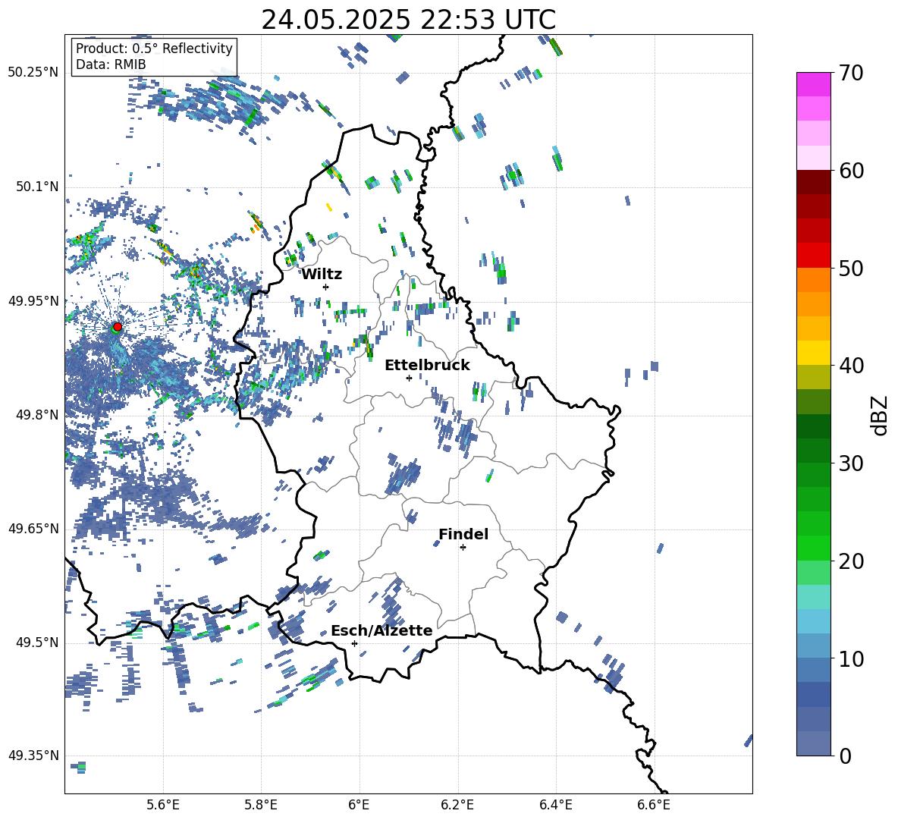Click the 30 tick on the colorbar
This screenshot has height=820, width=898.
click(x=850, y=463)
